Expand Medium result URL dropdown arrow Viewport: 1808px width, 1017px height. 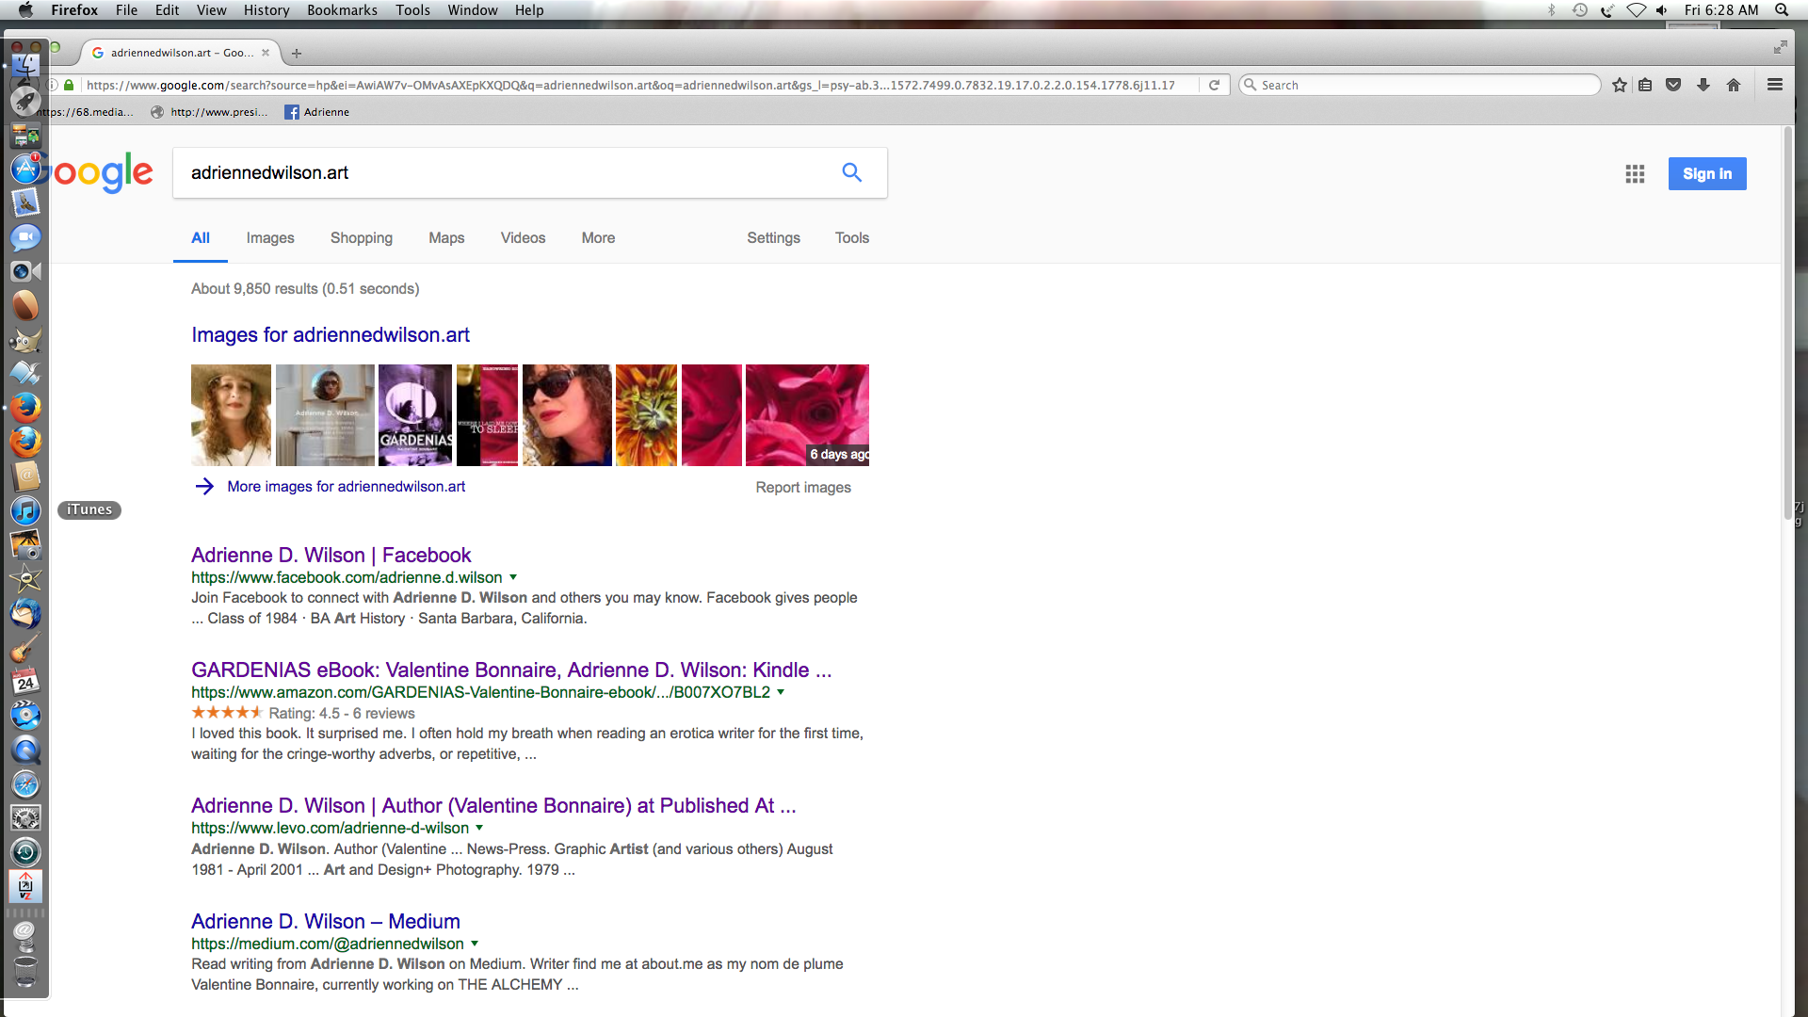475,944
